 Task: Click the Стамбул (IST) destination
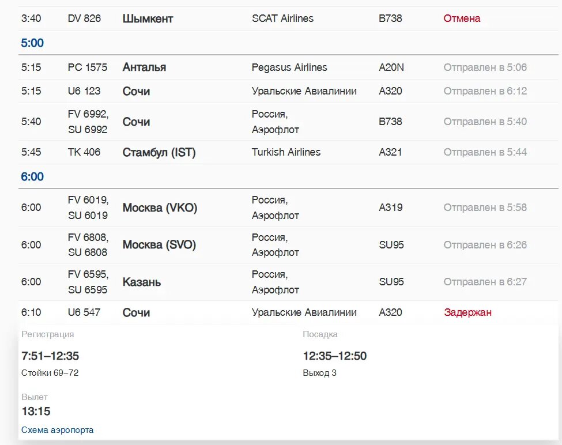coord(159,152)
